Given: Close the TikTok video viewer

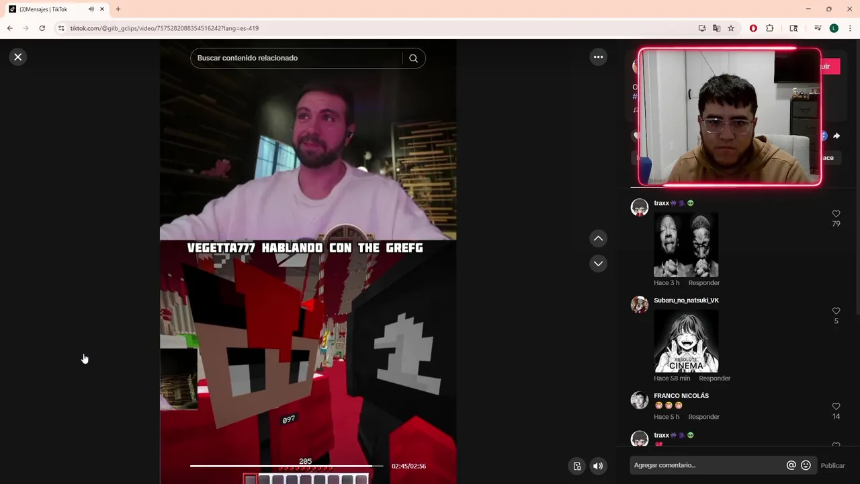Looking at the screenshot, I should [18, 57].
